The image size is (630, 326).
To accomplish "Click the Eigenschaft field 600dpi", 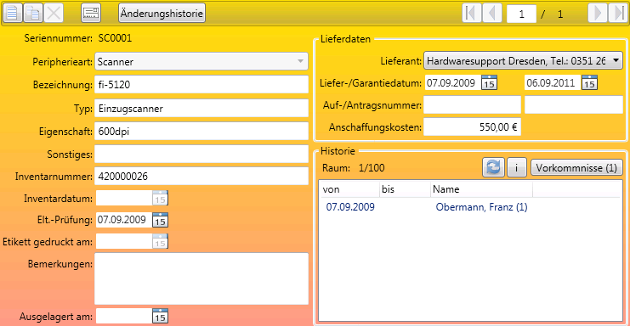I will click(201, 131).
